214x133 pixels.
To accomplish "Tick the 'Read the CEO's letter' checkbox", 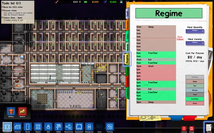I will (x=2, y=7).
